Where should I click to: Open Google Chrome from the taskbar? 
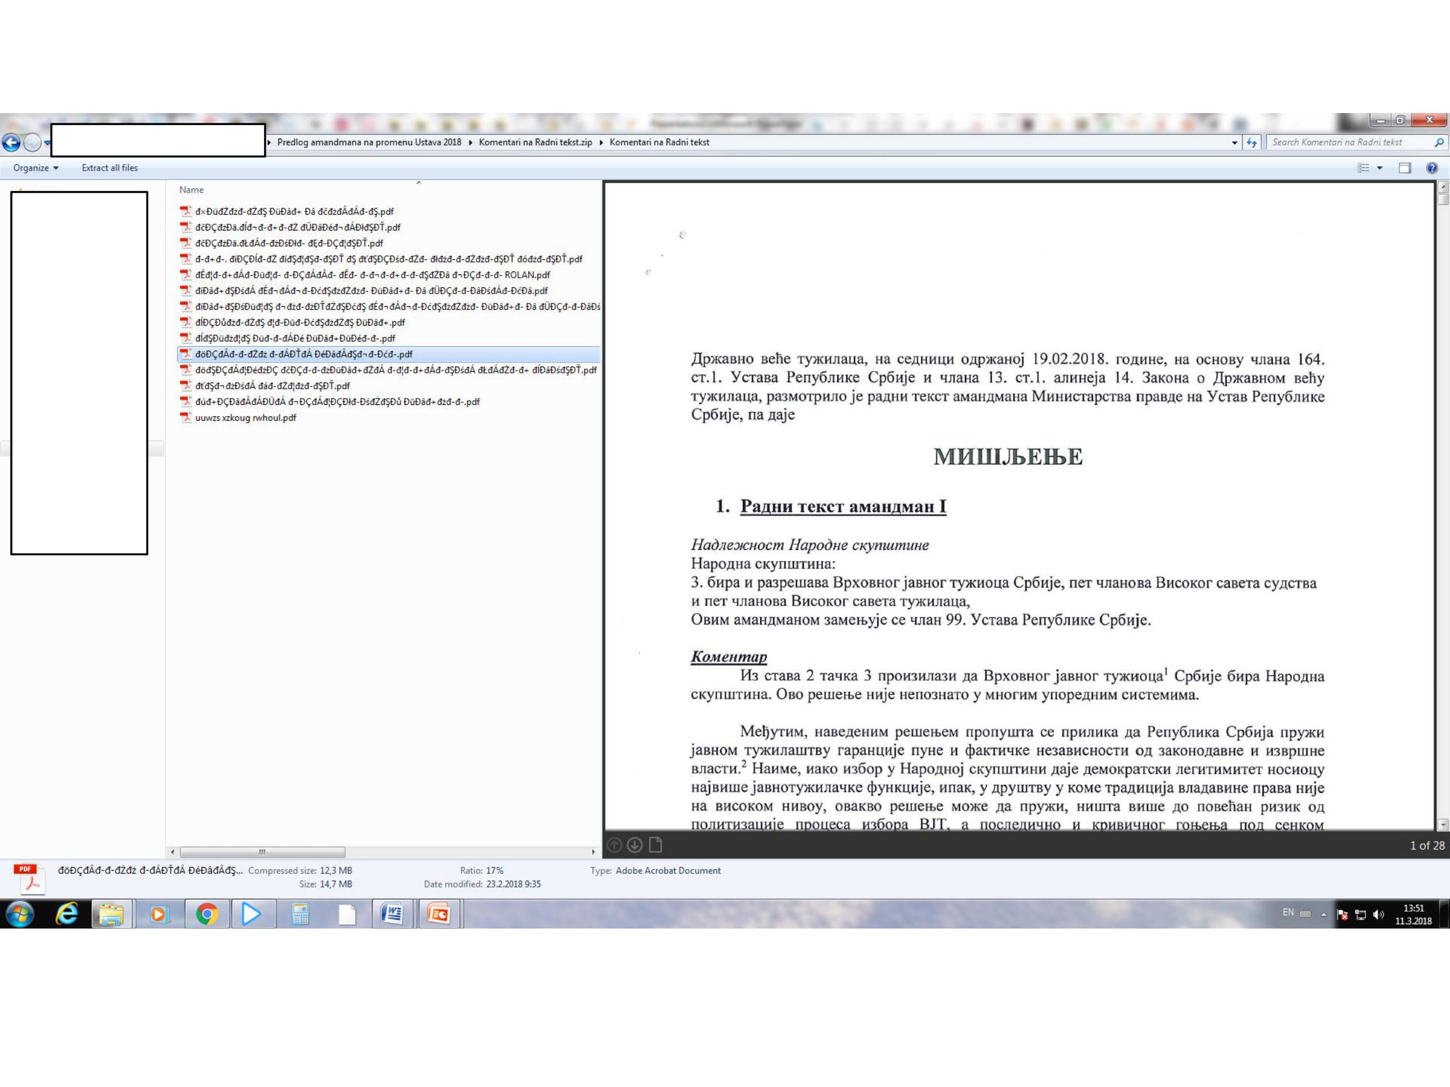(x=206, y=914)
